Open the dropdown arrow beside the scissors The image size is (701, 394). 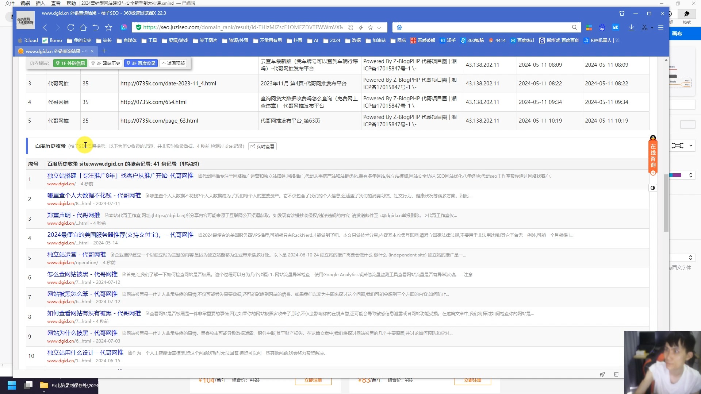[652, 28]
